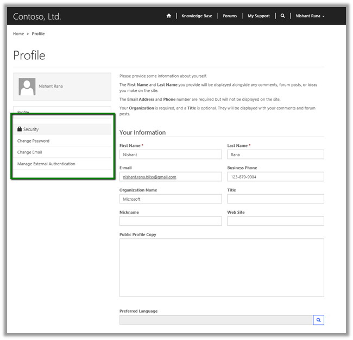353x340 pixels.
Task: Select Change Password in the sidebar
Action: [x=33, y=141]
